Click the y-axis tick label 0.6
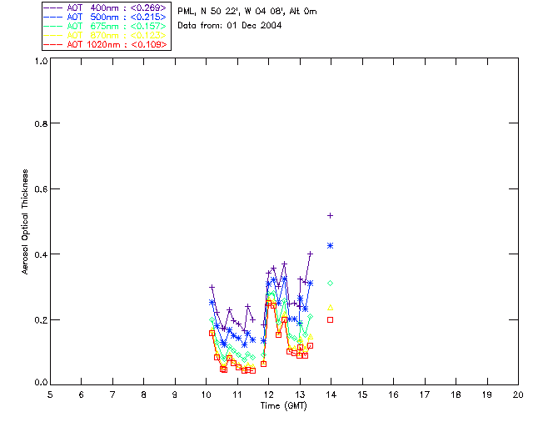The height and width of the screenshot is (427, 533). (41, 189)
